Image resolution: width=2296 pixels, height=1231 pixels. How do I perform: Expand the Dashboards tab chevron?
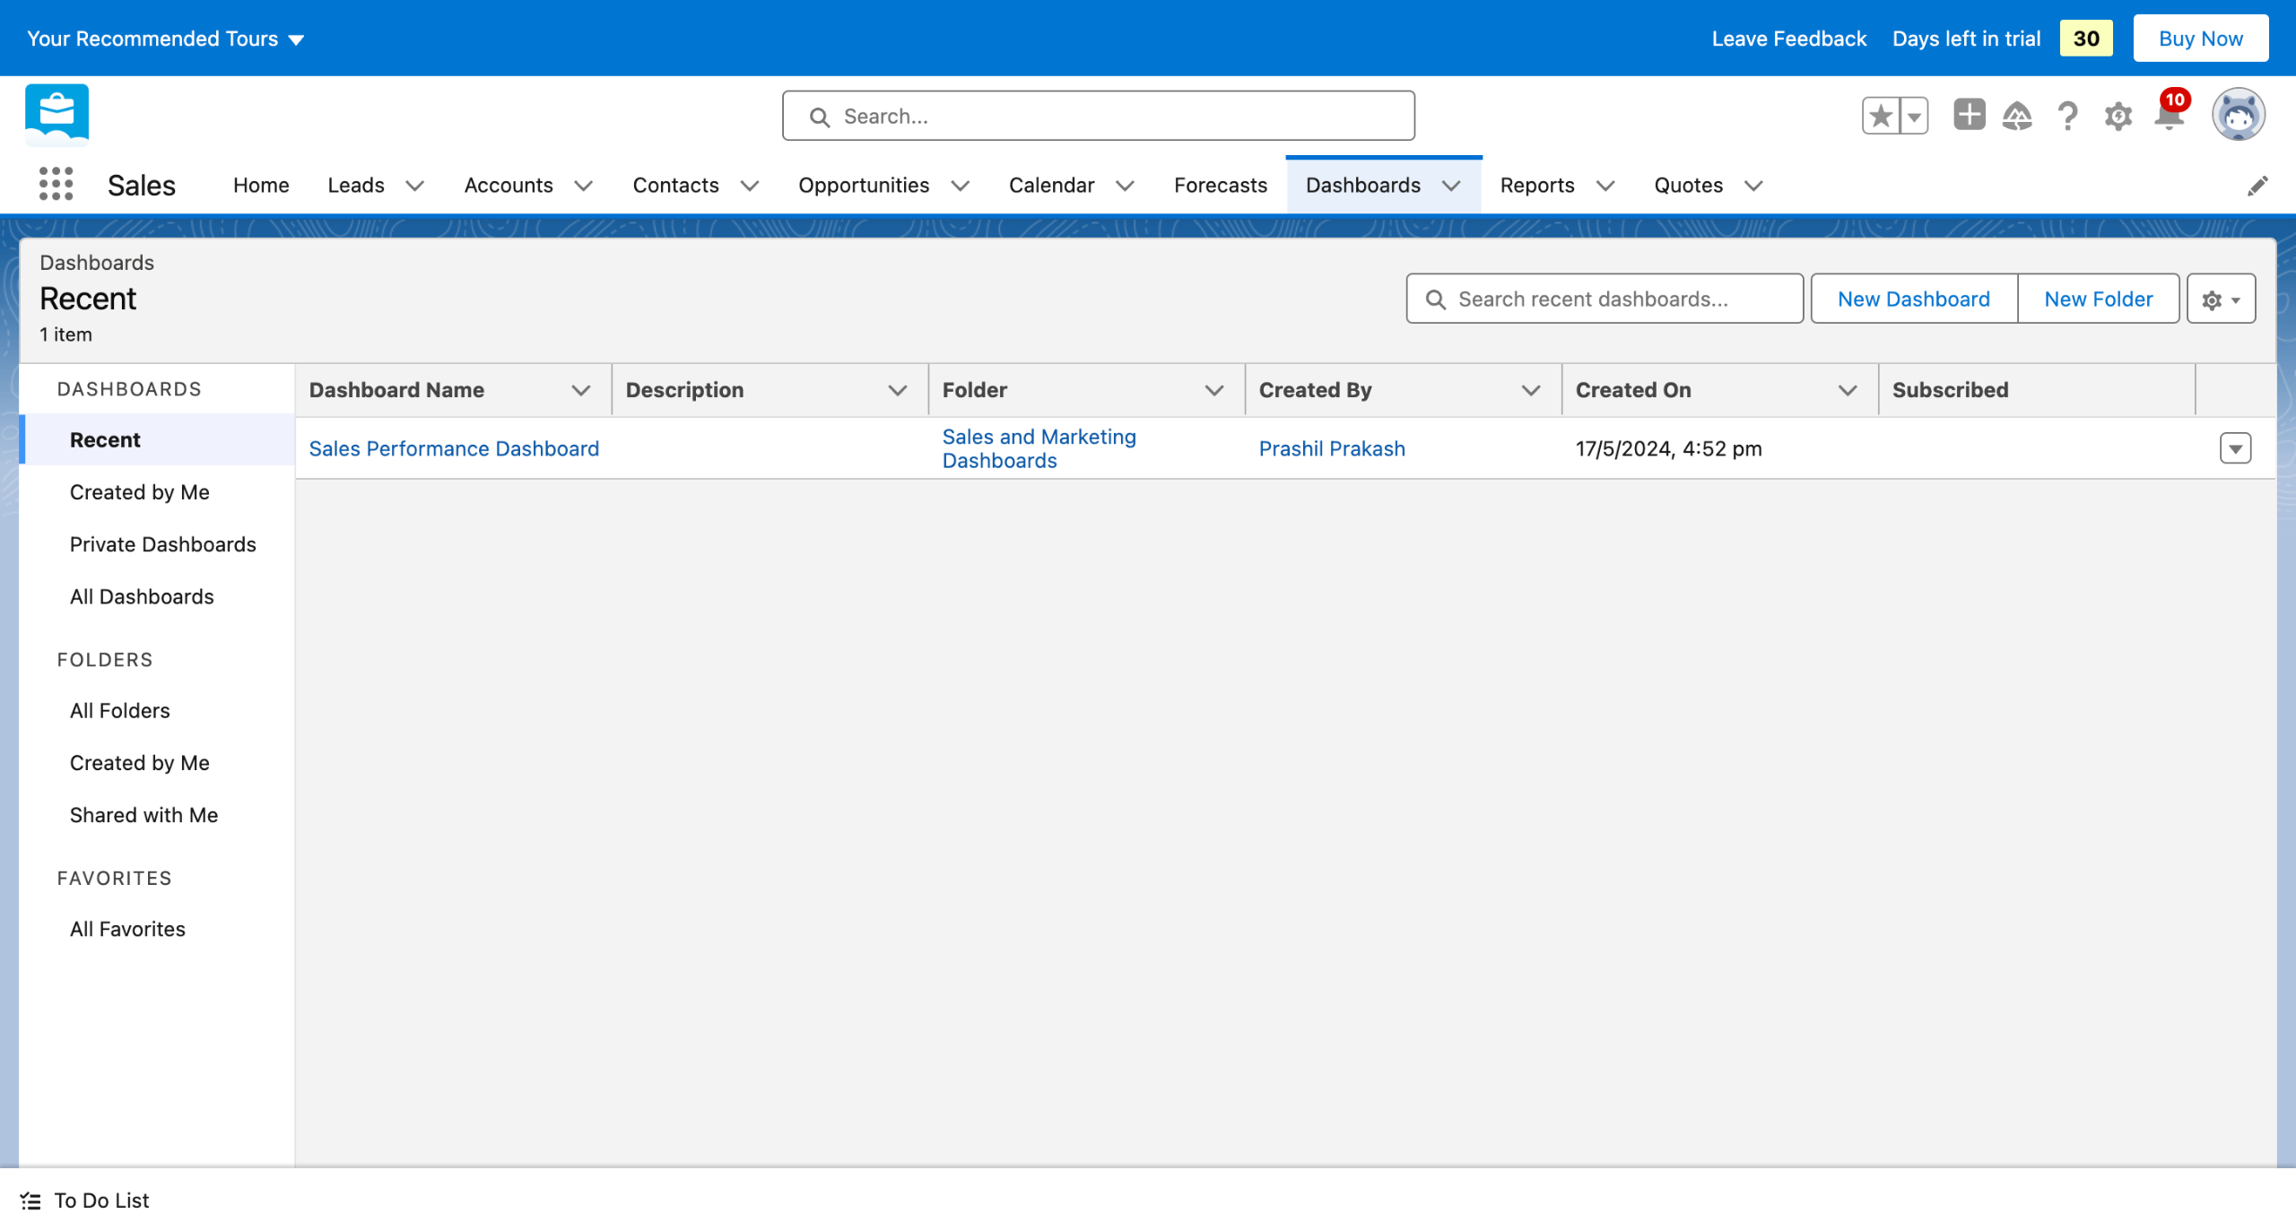[1451, 186]
